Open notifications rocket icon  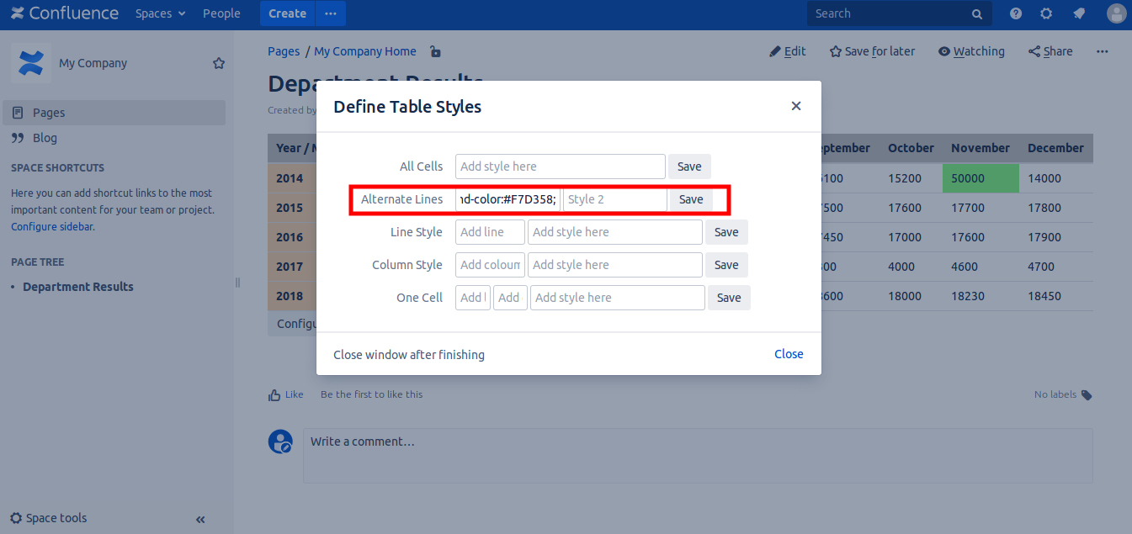point(1079,13)
